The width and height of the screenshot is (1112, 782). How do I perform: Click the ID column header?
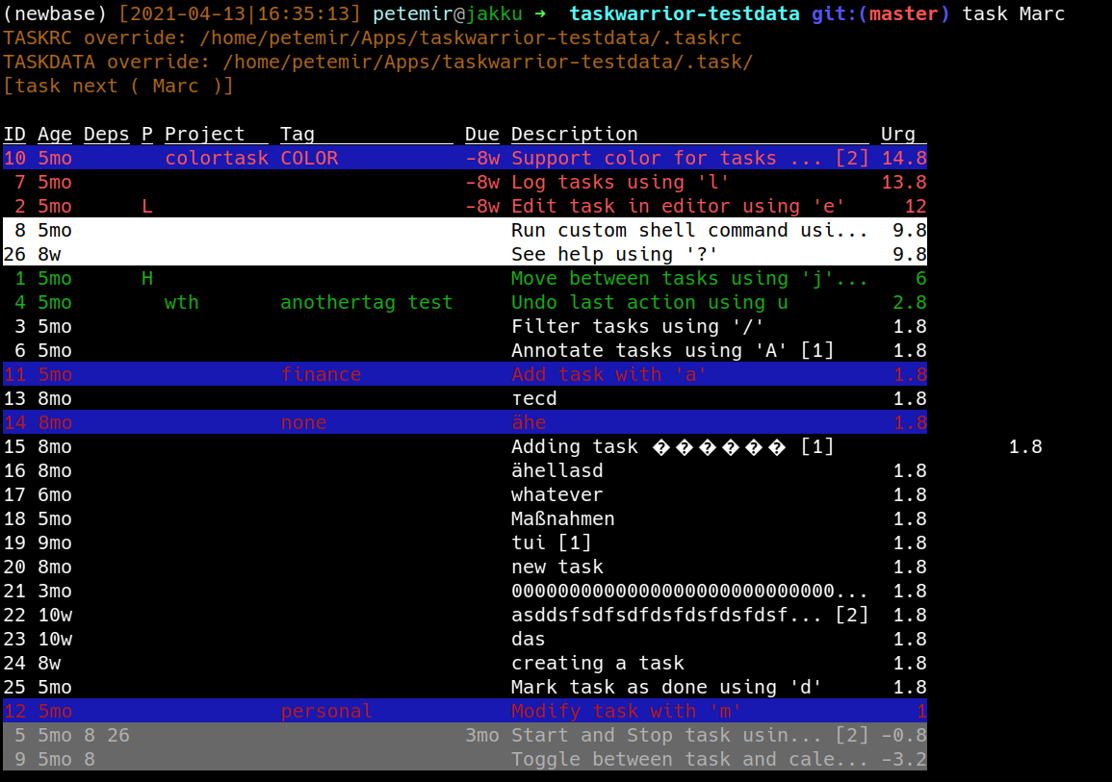(x=16, y=134)
